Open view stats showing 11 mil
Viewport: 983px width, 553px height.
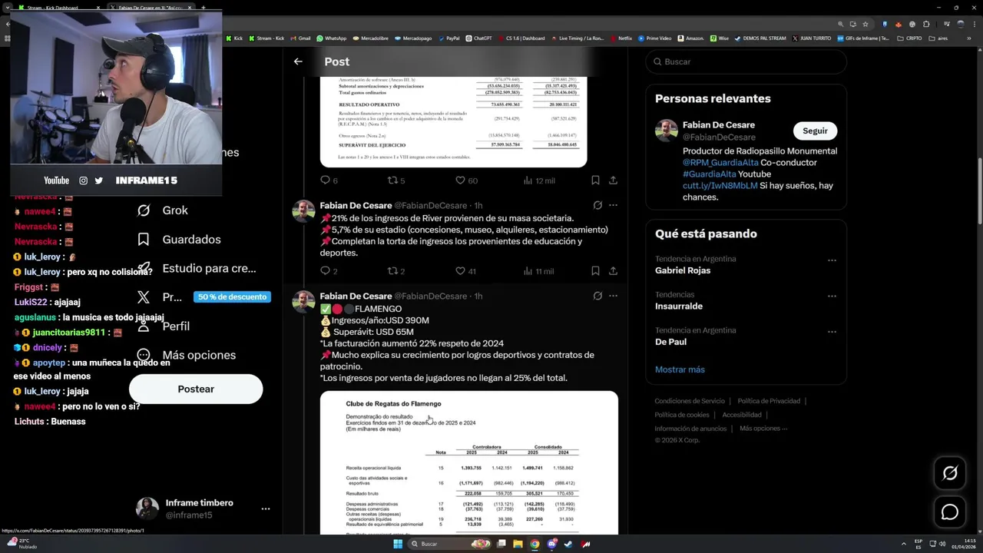(x=539, y=271)
